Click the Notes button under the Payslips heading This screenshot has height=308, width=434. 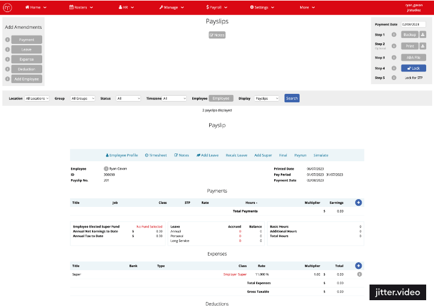pos(217,35)
